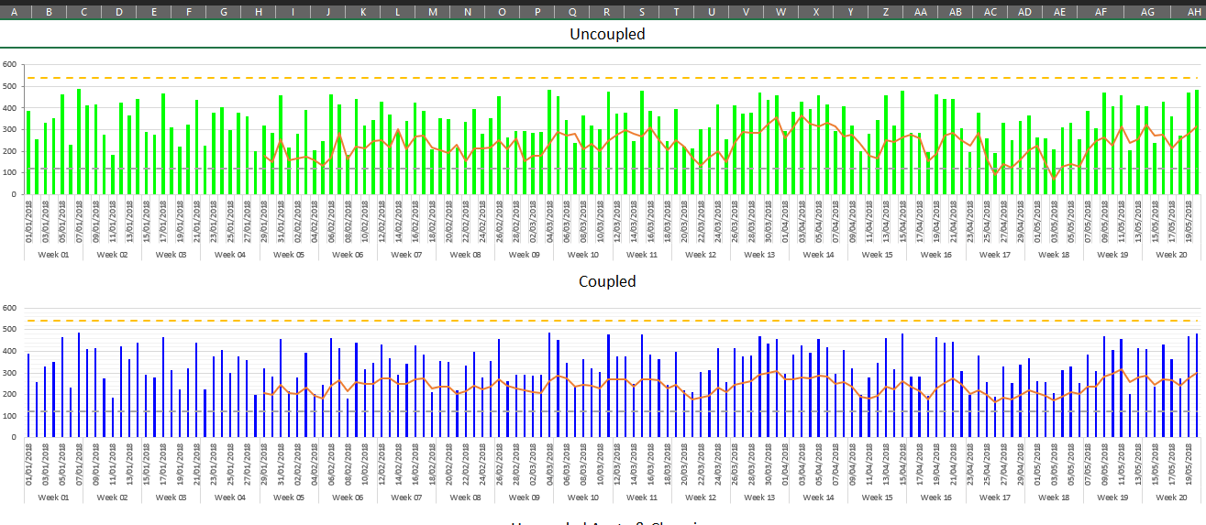1206x525 pixels.
Task: Select the first blue bar in Coupled chart
Action: [x=28, y=396]
